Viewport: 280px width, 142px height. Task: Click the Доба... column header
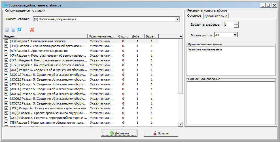pyautogui.click(x=137, y=36)
